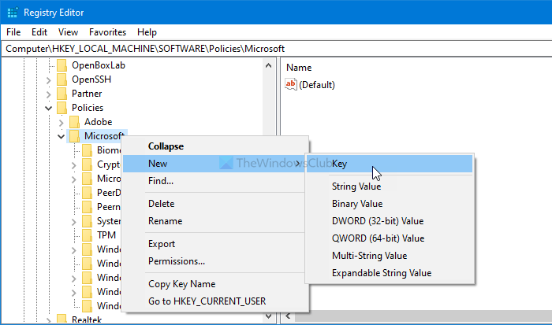Click values pane scroll left arrow
Viewport: 552px width, 325px height.
click(x=288, y=316)
